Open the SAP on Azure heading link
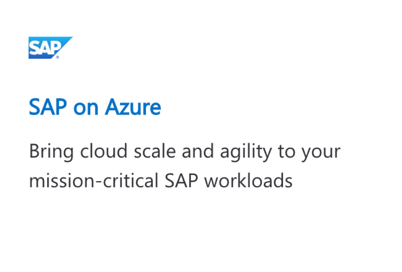The image size is (402, 272). (95, 107)
